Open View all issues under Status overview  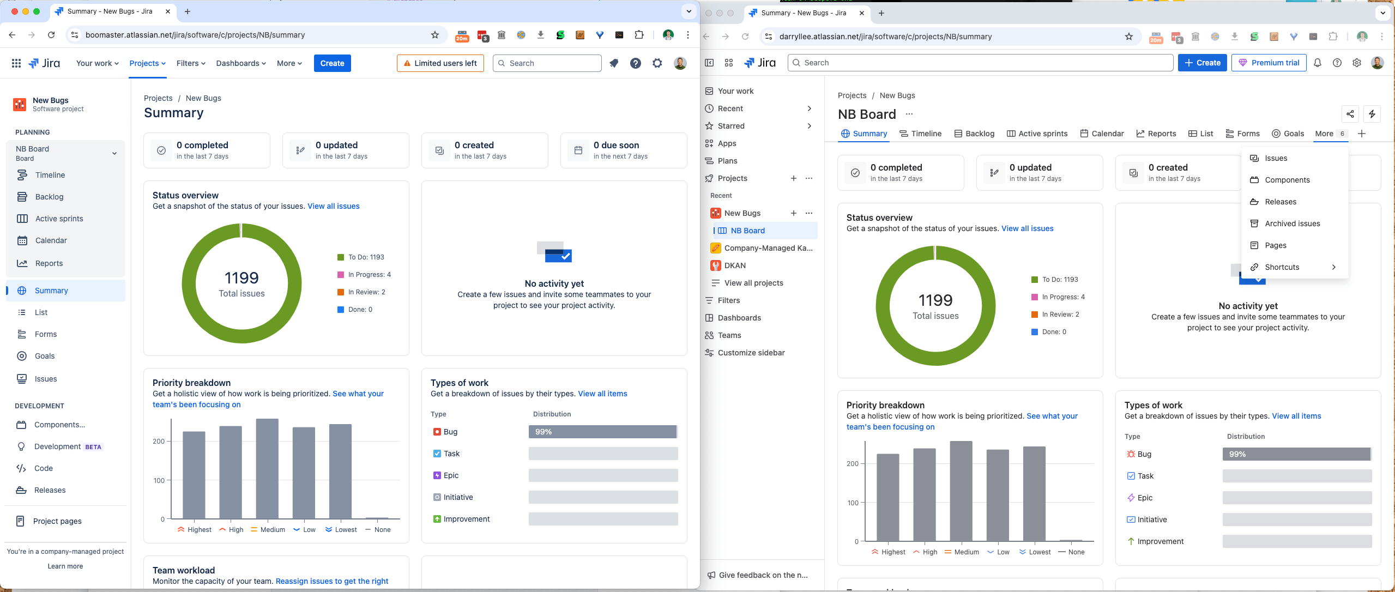point(333,206)
